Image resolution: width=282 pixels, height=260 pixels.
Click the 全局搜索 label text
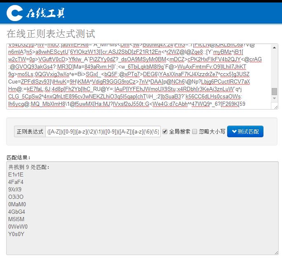pos(179,131)
